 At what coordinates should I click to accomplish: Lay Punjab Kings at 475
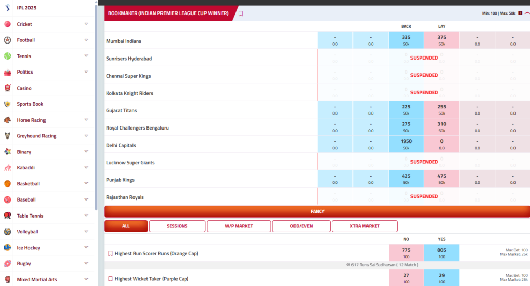441,179
